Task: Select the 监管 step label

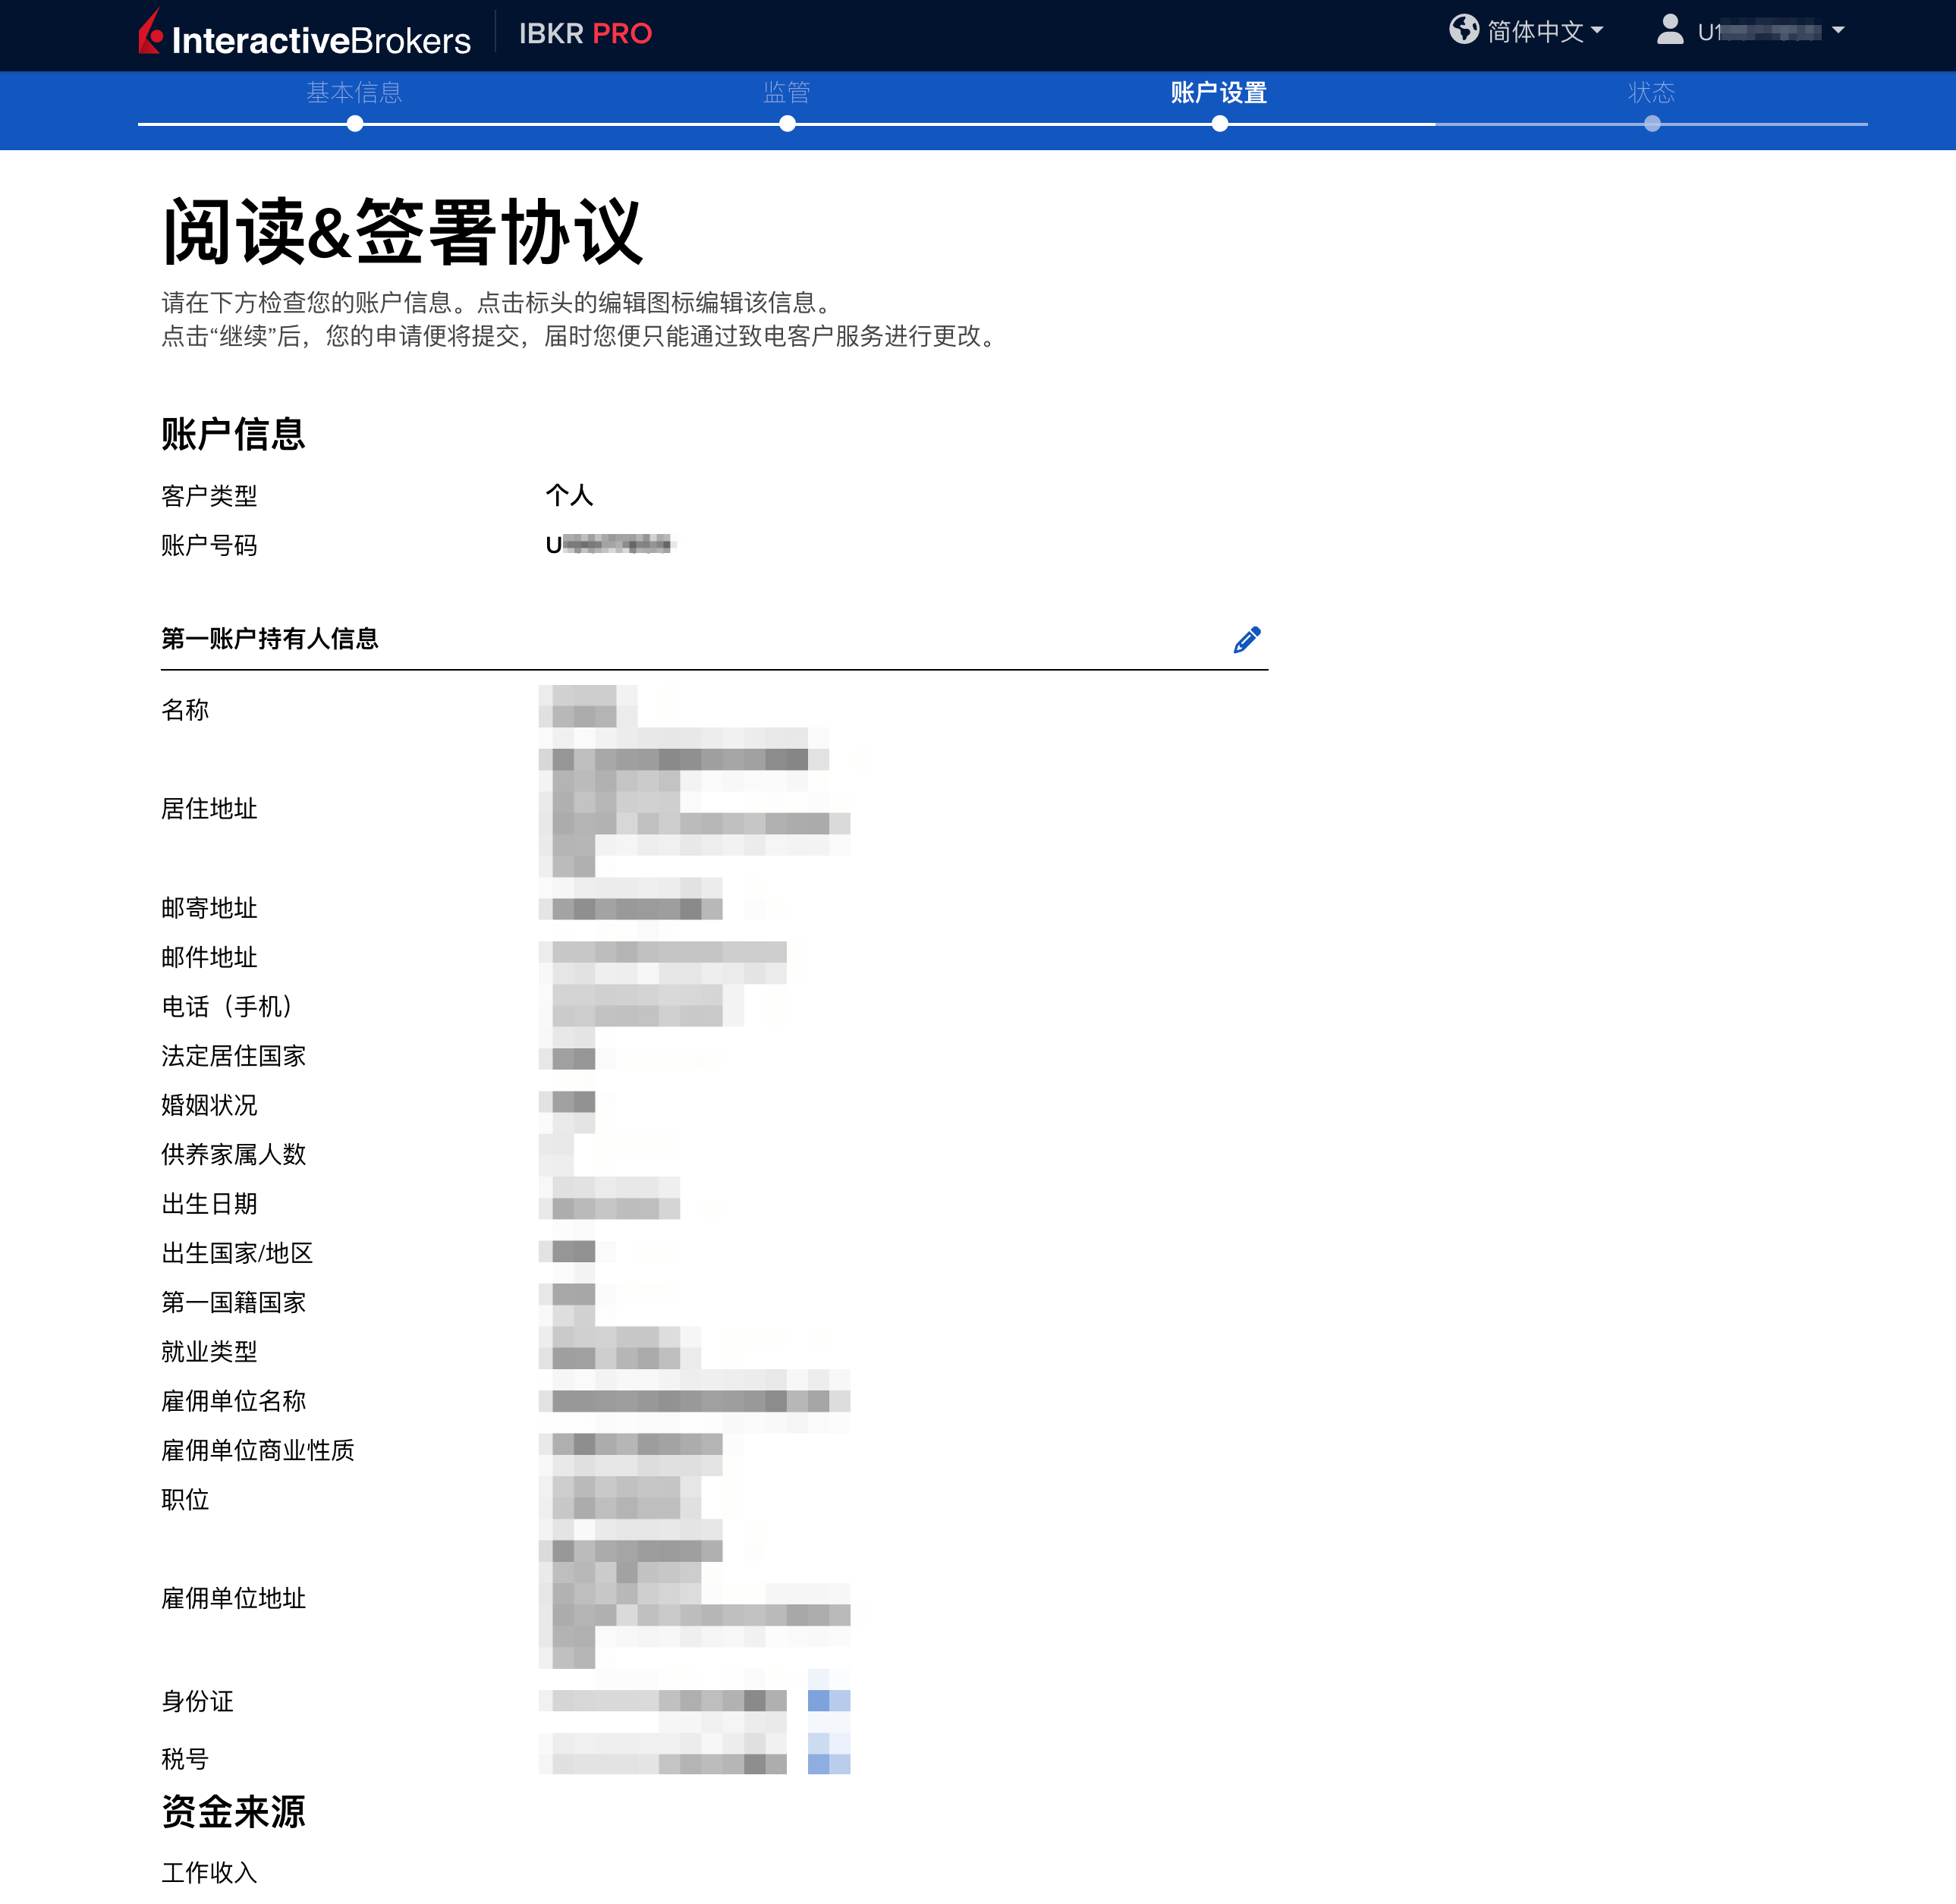Action: (x=786, y=92)
